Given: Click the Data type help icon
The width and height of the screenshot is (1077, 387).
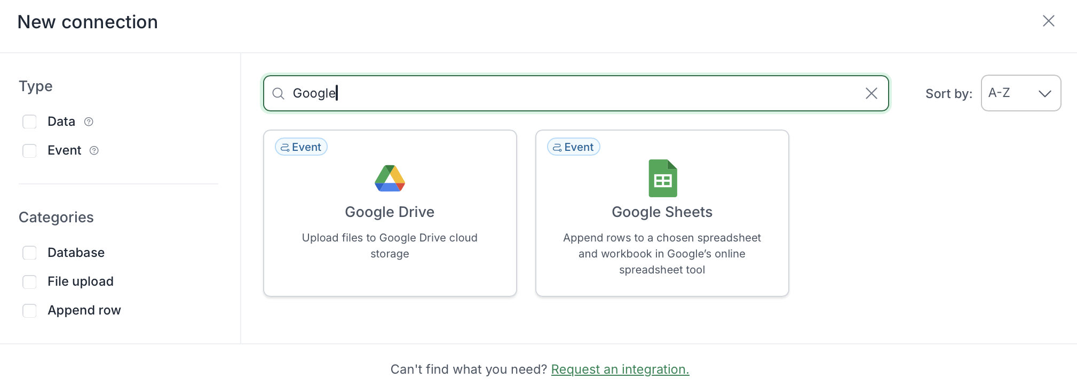Looking at the screenshot, I should [89, 122].
